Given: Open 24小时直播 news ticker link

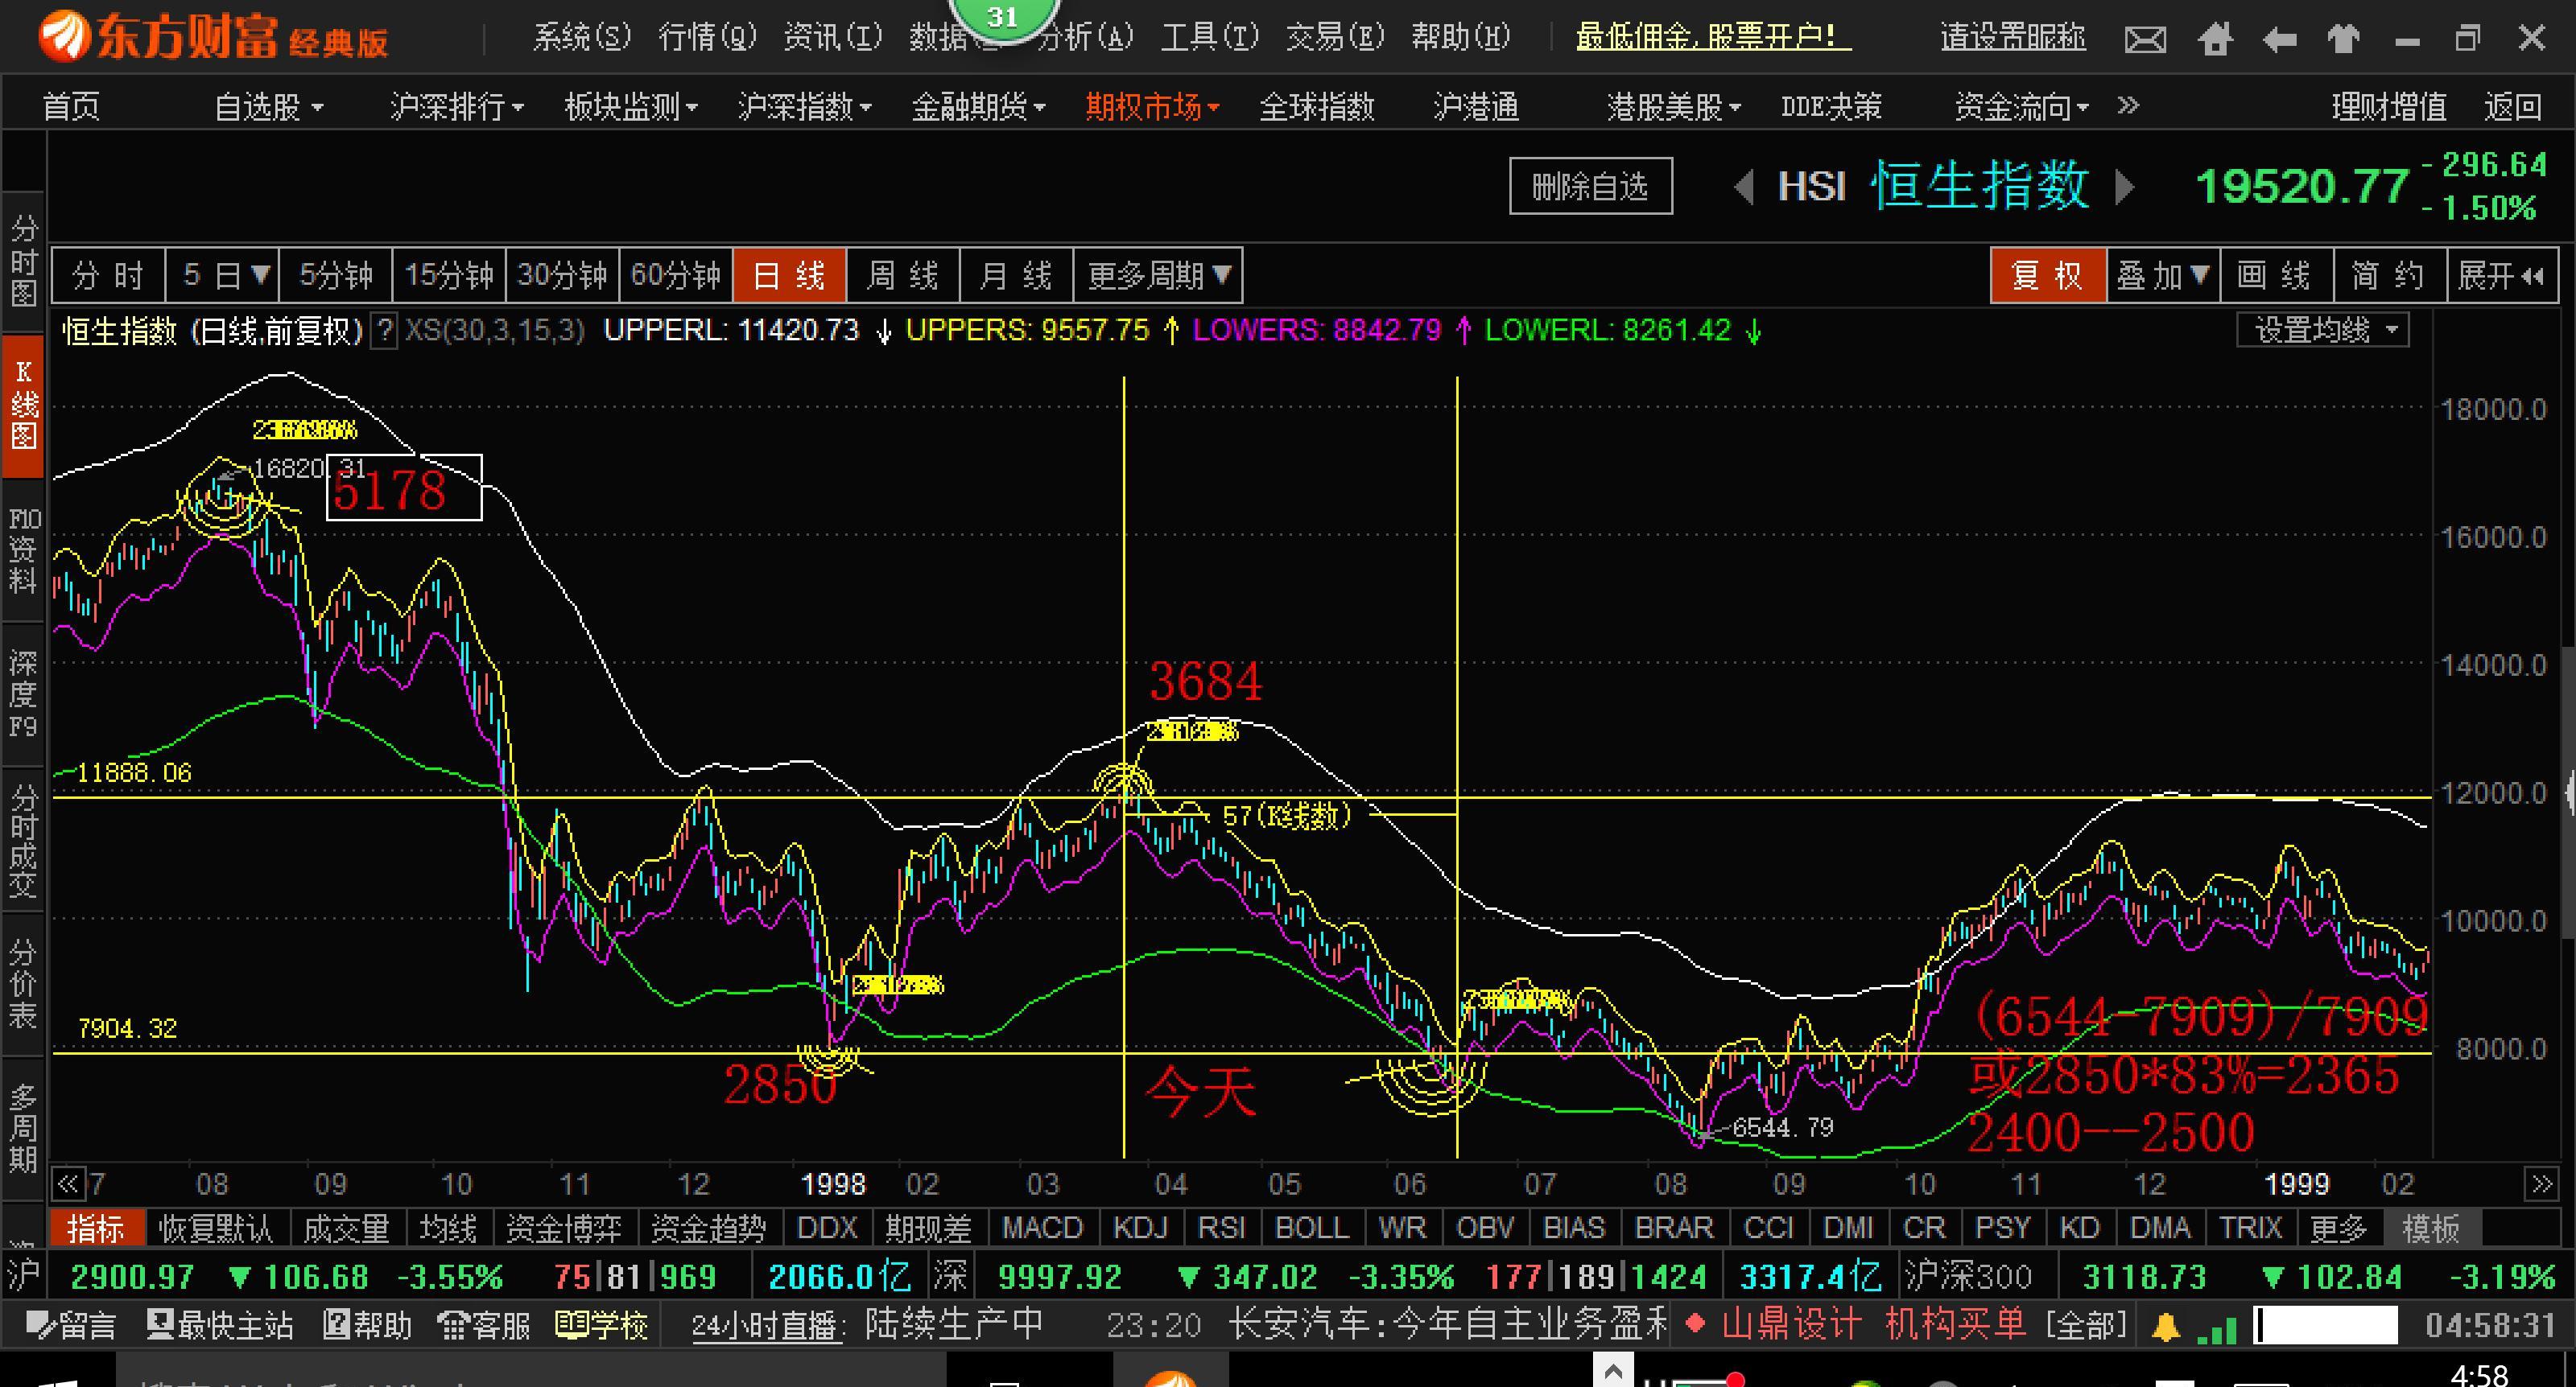Looking at the screenshot, I should pos(766,1326).
